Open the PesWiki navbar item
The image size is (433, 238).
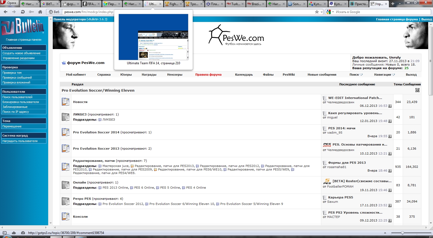pyautogui.click(x=289, y=75)
